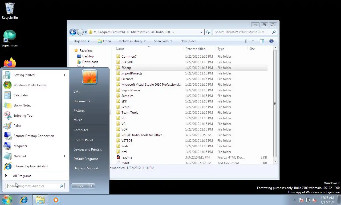Viewport: 341px width, 205px height.
Task: Open Calculator from the Start menu
Action: [x=36, y=95]
